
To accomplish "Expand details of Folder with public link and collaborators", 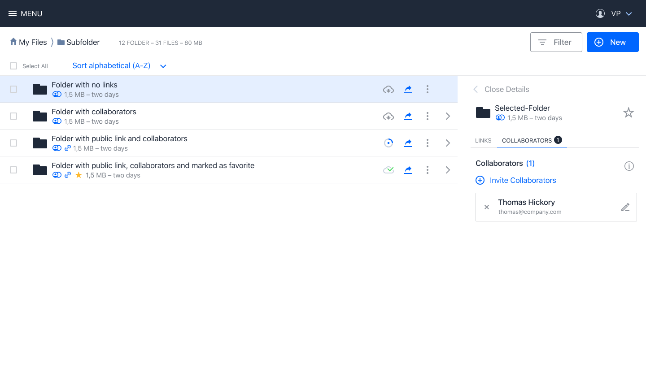I will pyautogui.click(x=448, y=143).
